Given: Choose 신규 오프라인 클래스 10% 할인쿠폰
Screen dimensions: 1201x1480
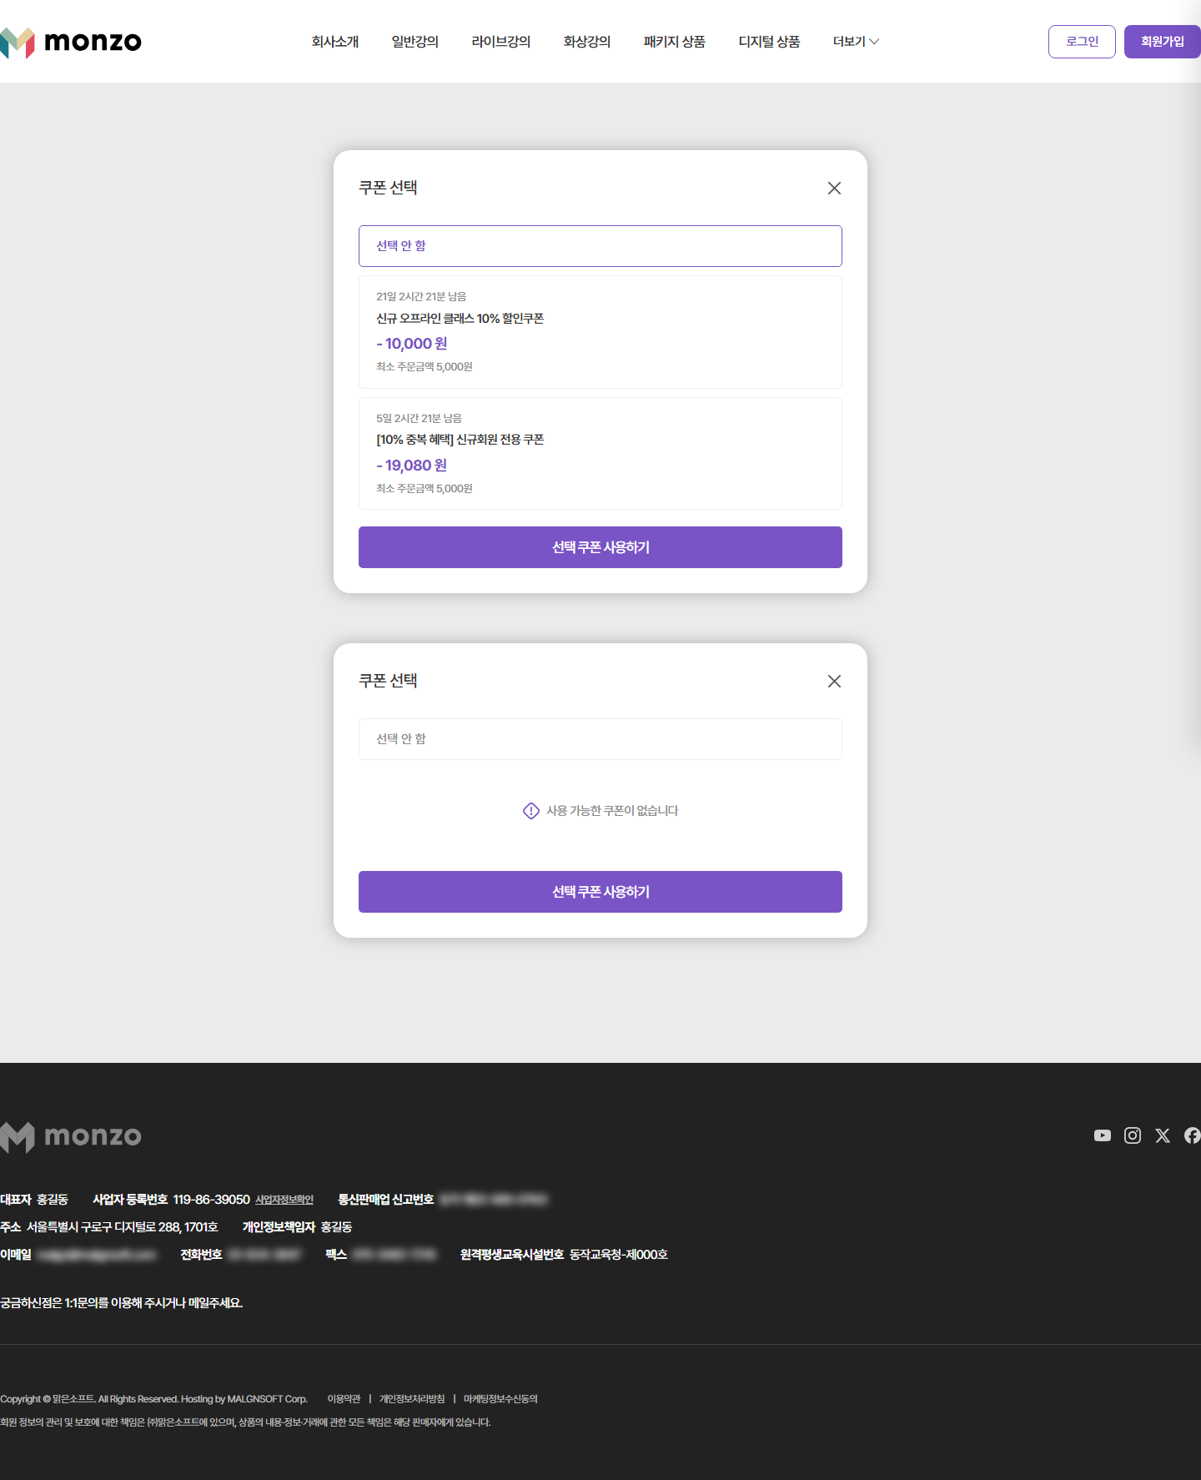Looking at the screenshot, I should pyautogui.click(x=600, y=332).
